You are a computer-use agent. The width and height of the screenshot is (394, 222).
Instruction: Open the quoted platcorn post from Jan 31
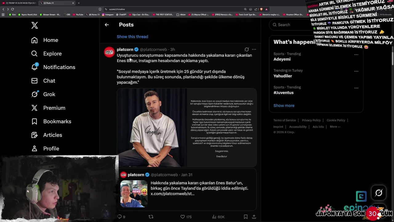(187, 189)
